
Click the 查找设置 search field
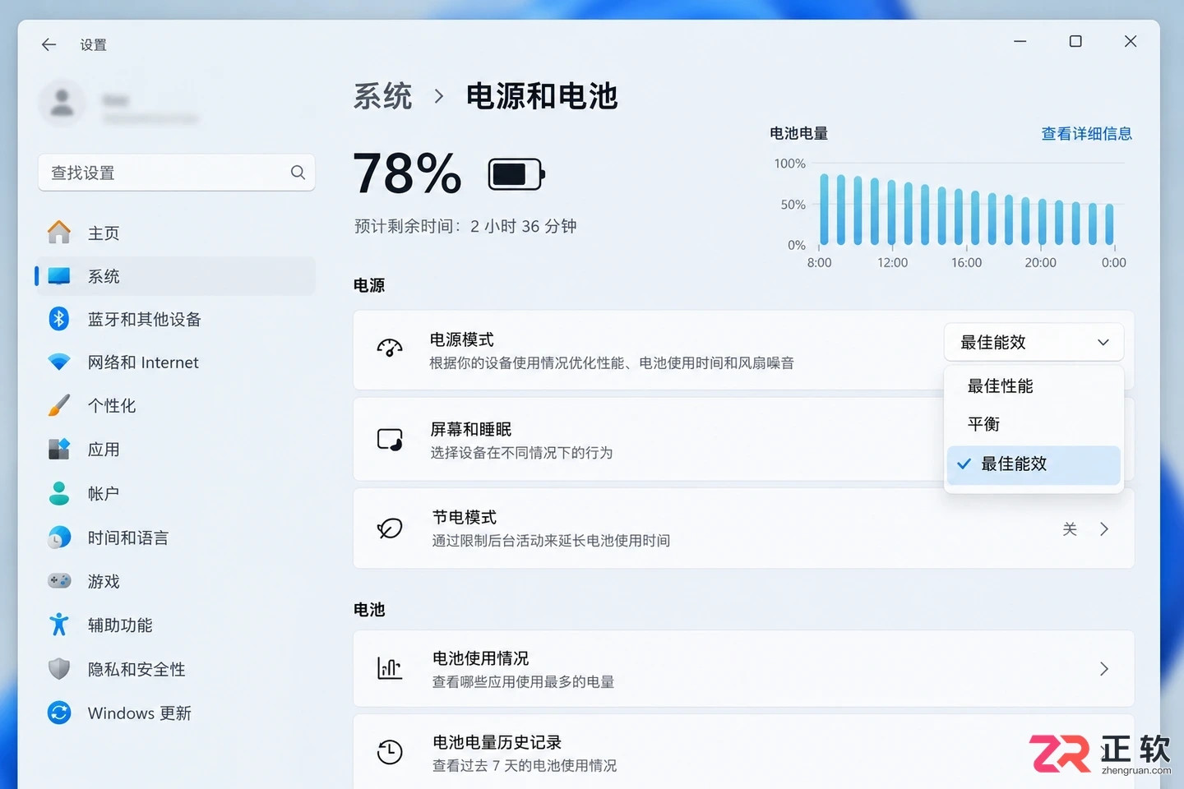pos(177,173)
